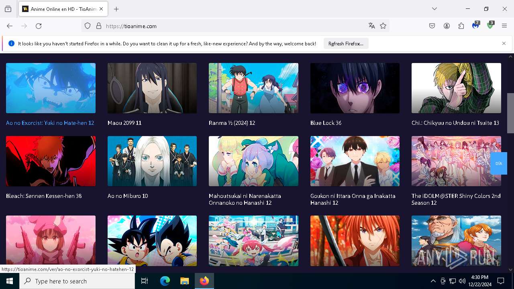Open the Firefox account icon
This screenshot has width=514, height=289.
(447, 26)
